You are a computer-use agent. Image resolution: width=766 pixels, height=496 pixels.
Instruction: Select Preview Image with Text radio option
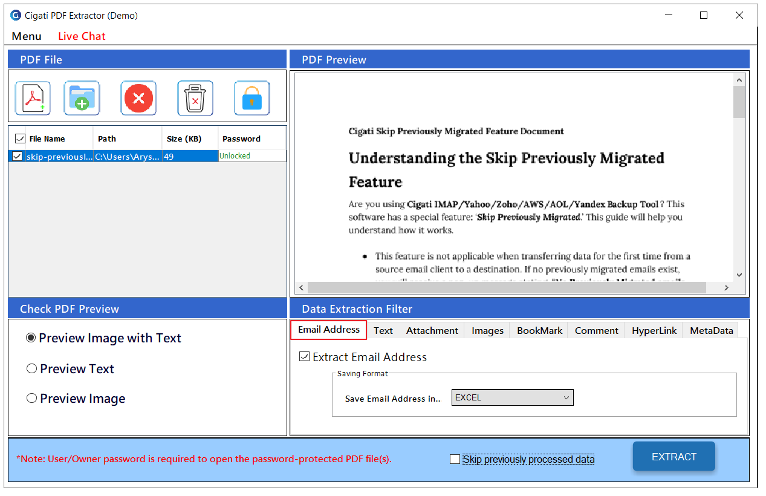pos(31,338)
